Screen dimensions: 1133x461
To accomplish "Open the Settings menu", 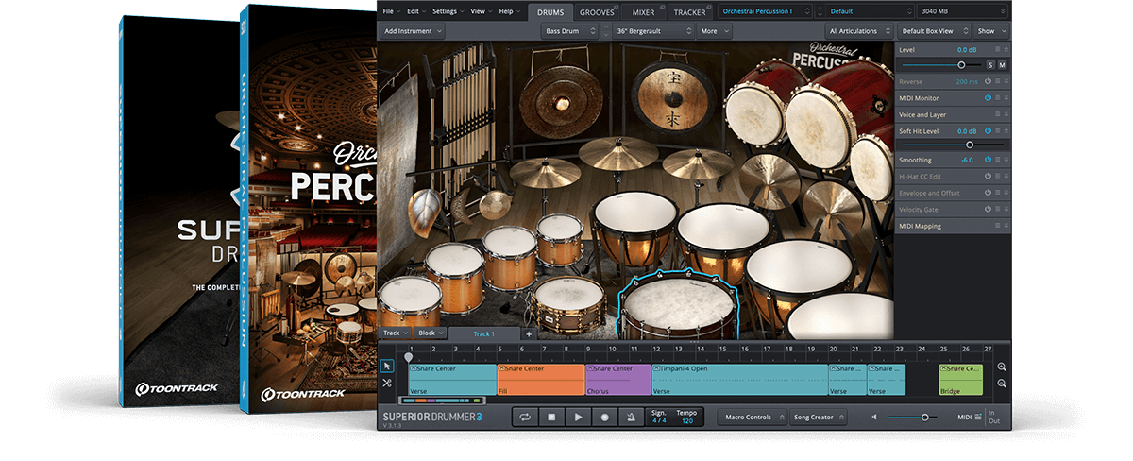I will pyautogui.click(x=447, y=11).
